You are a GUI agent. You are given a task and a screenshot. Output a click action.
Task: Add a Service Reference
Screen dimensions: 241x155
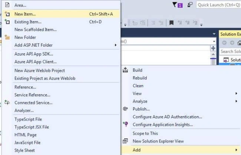click(x=61, y=95)
